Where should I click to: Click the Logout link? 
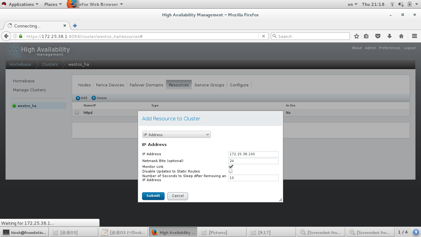410,48
